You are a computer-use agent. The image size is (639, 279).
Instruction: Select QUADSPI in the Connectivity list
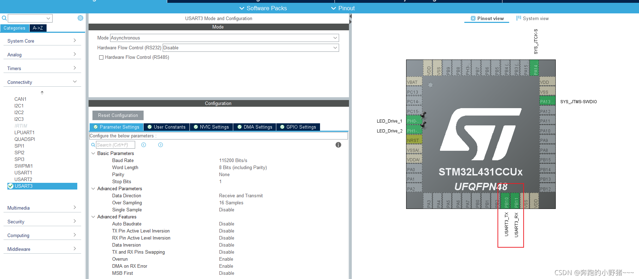click(x=25, y=139)
